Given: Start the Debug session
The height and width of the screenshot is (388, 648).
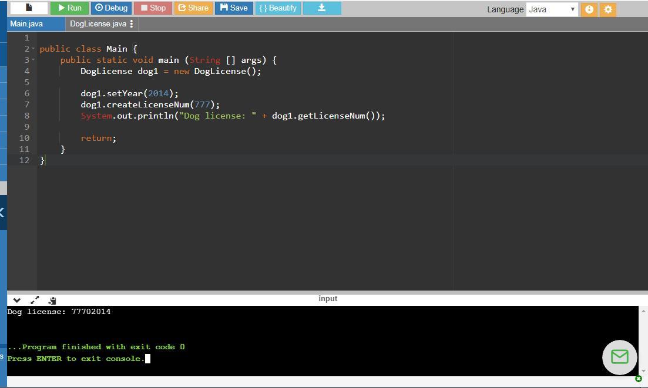Looking at the screenshot, I should click(x=111, y=8).
